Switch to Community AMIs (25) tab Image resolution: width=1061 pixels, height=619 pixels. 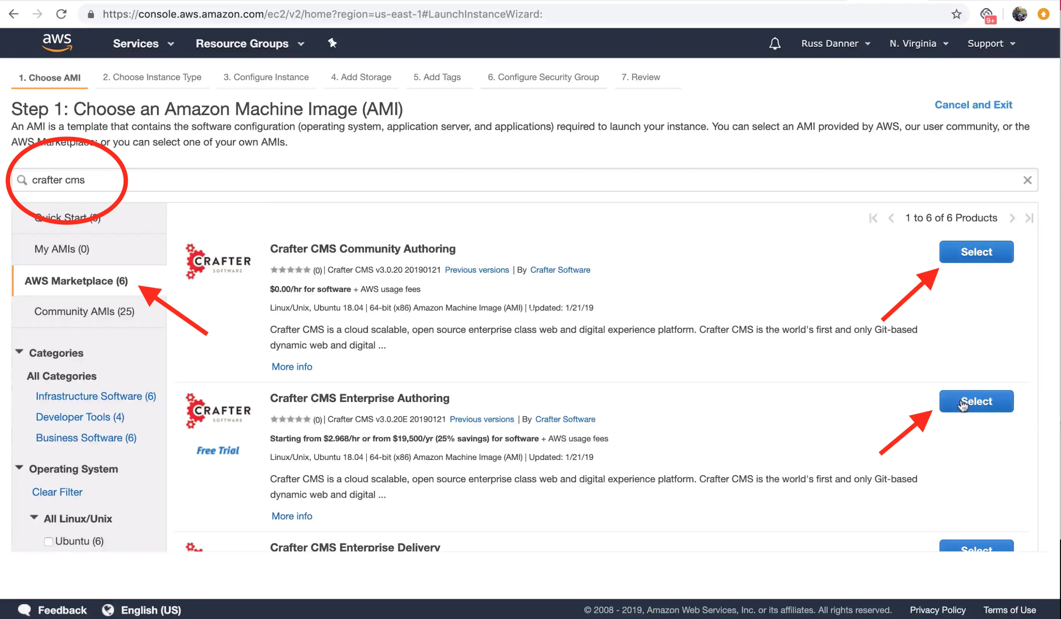84,311
